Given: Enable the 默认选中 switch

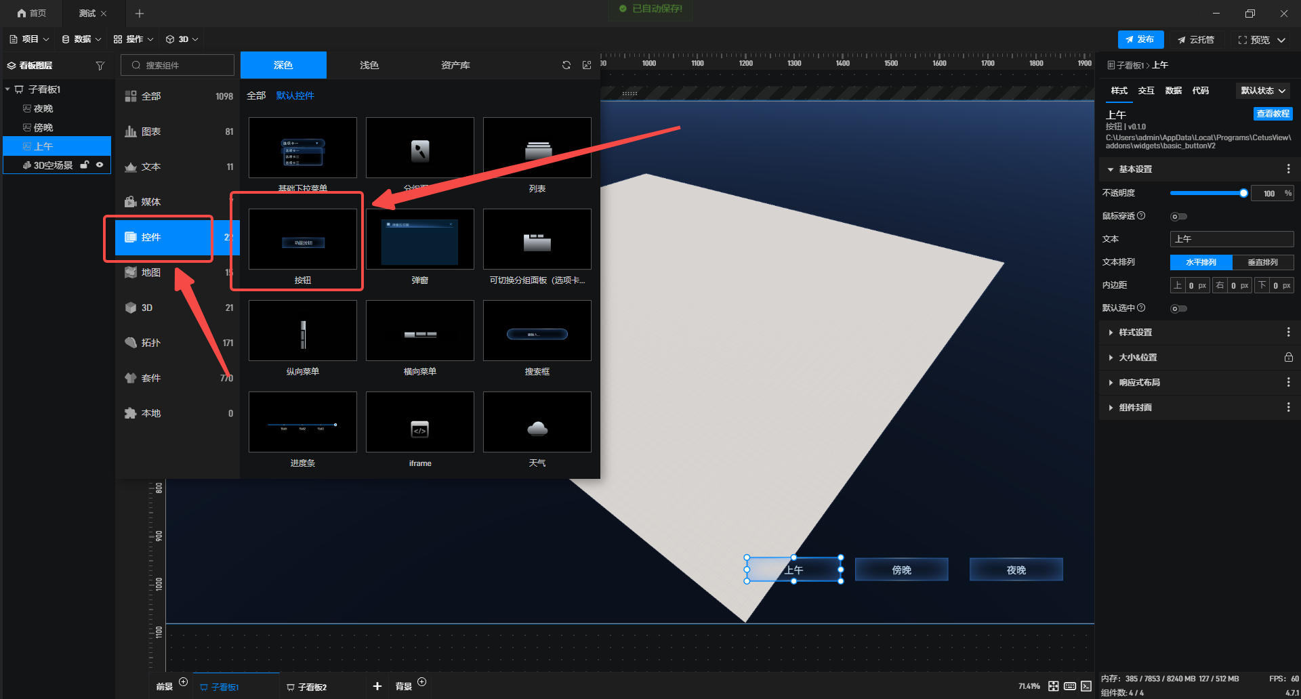Looking at the screenshot, I should pyautogui.click(x=1178, y=309).
